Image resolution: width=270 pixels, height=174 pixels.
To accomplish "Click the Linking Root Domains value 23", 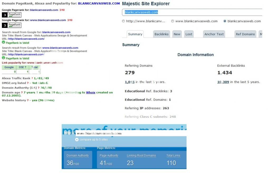I will (x=130, y=163).
